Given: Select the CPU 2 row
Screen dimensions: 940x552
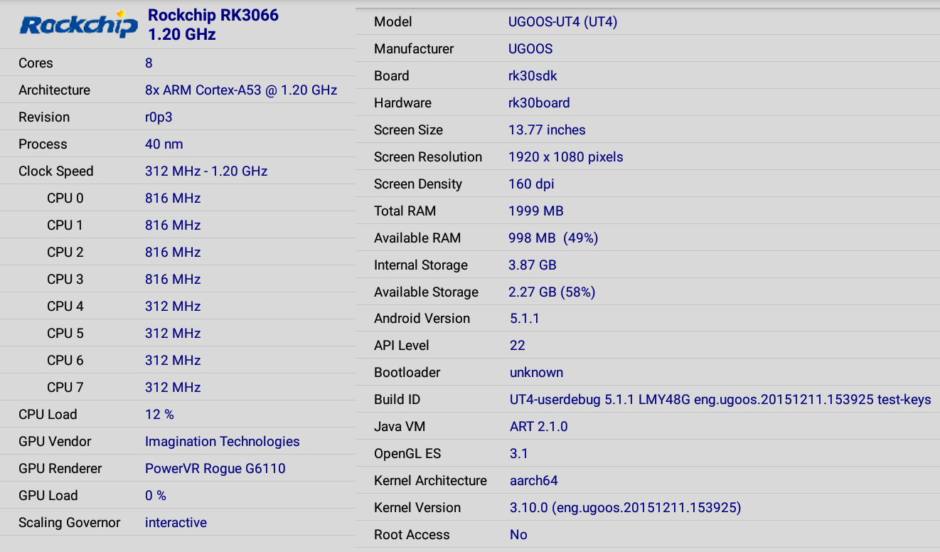Looking at the screenshot, I should coord(178,252).
